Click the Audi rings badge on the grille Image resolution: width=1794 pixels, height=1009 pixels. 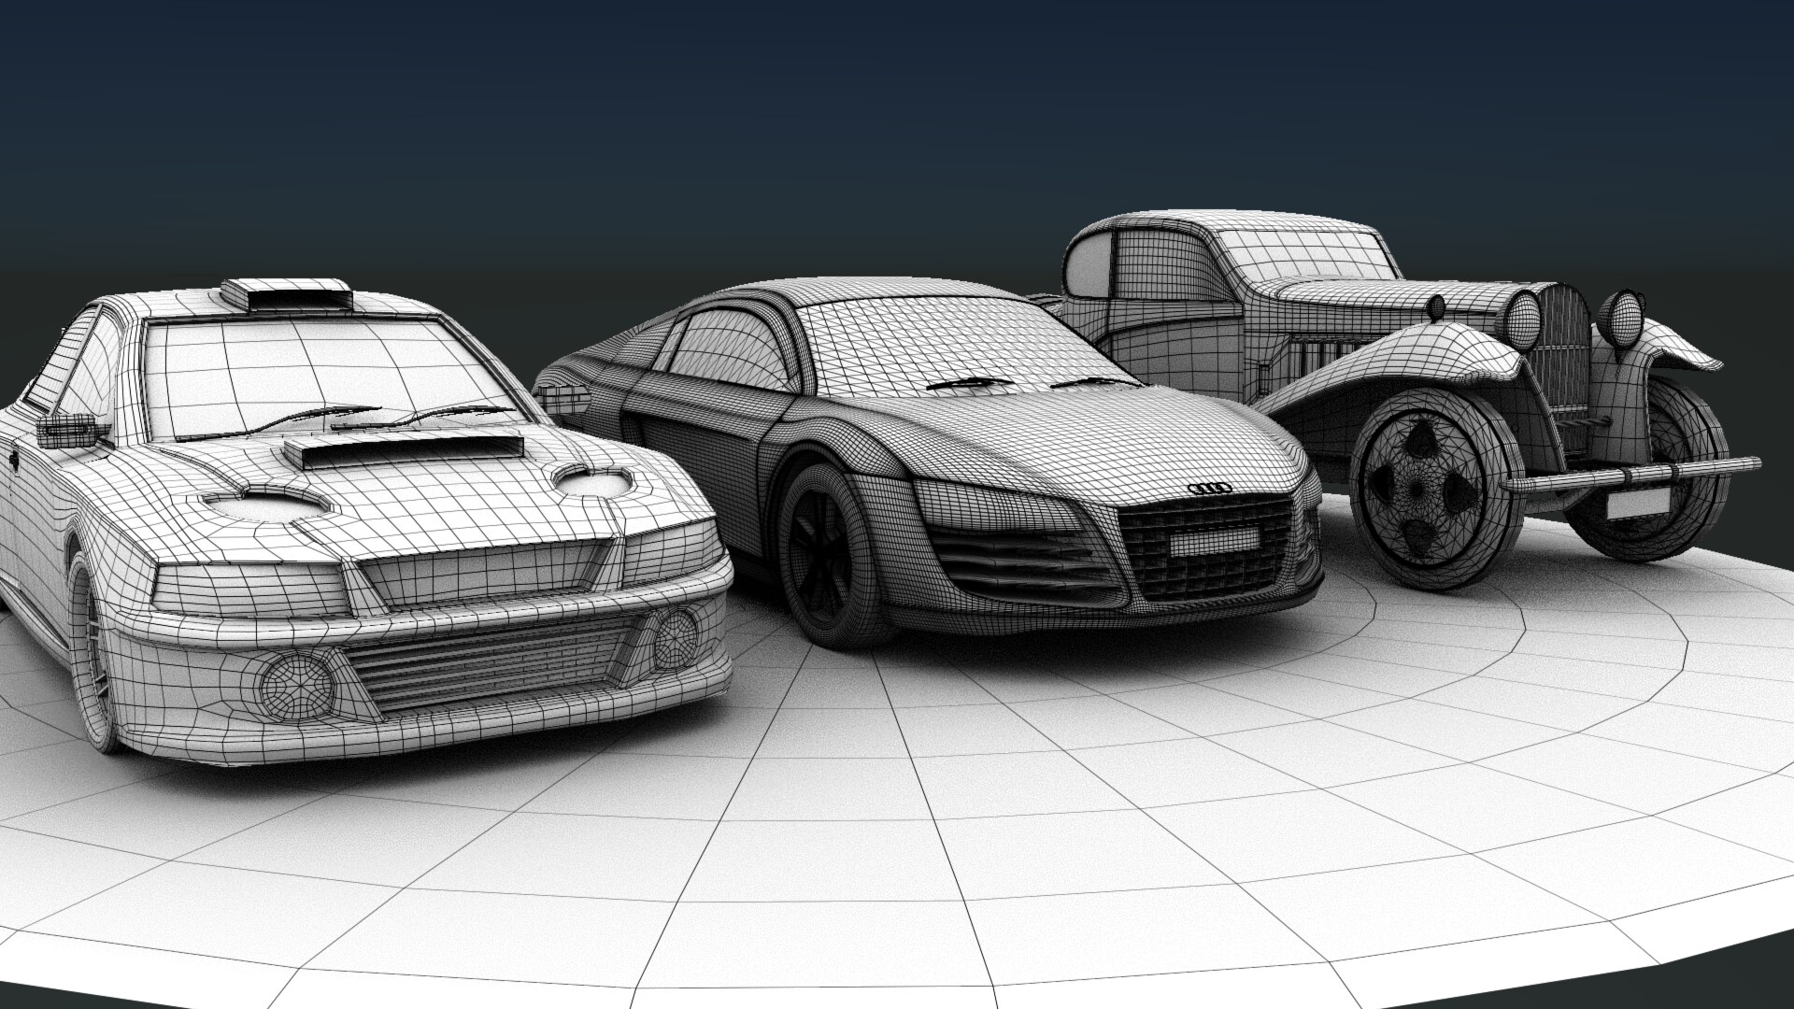[1209, 490]
